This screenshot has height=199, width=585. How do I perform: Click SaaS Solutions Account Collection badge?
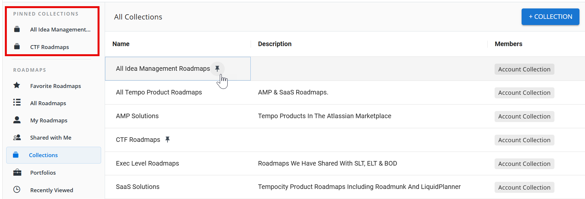(524, 187)
